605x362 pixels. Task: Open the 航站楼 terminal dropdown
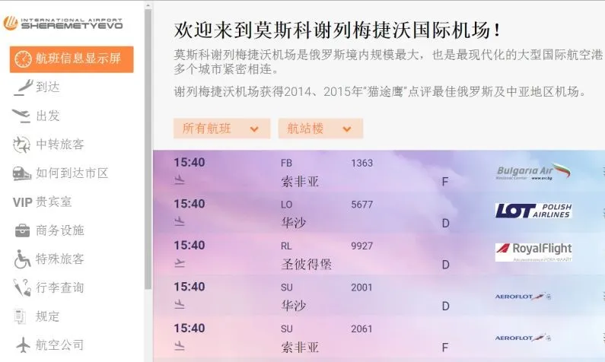(320, 129)
